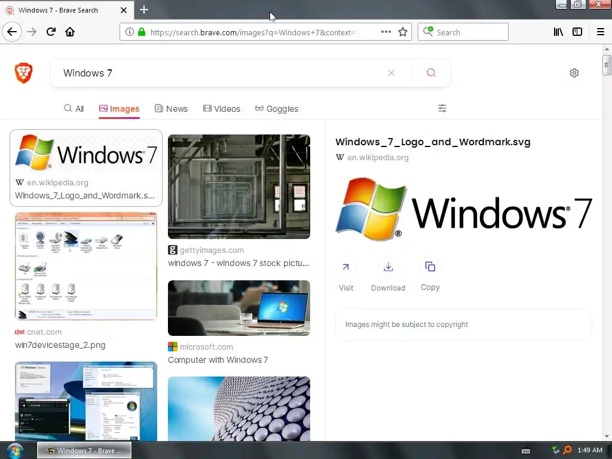Select the Windows 7 - Brave Search browser tab
The width and height of the screenshot is (612, 459).
click(x=66, y=10)
